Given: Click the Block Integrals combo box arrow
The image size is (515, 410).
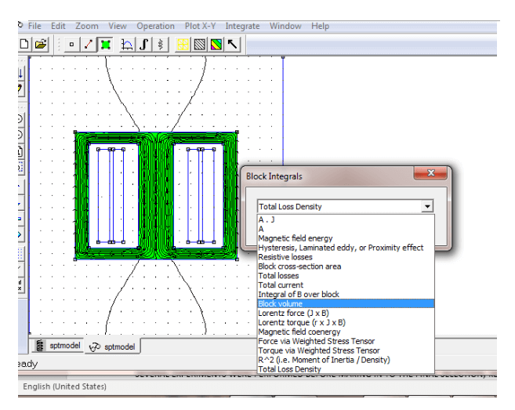Looking at the screenshot, I should 427,206.
